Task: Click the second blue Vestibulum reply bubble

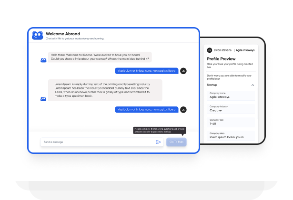Action: click(146, 110)
